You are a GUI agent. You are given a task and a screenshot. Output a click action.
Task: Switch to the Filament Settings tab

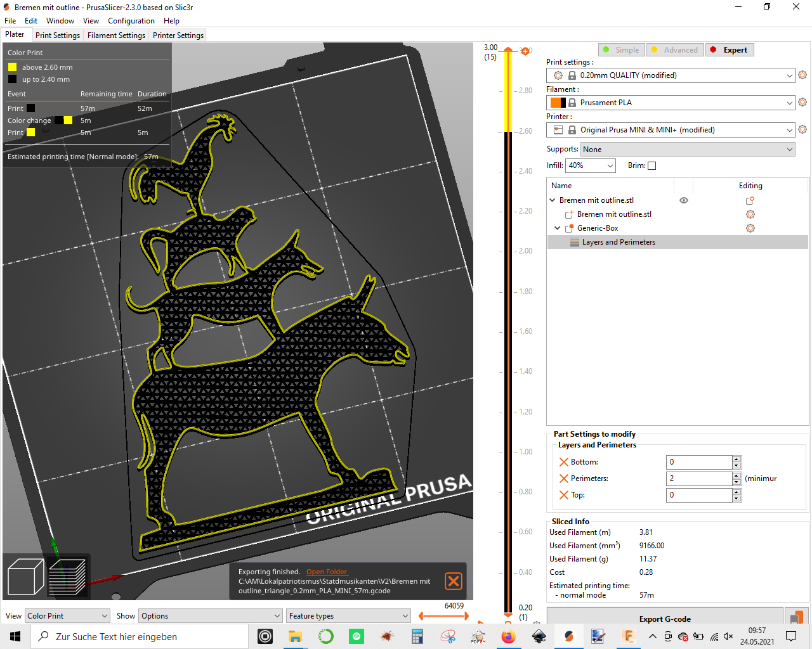point(117,35)
